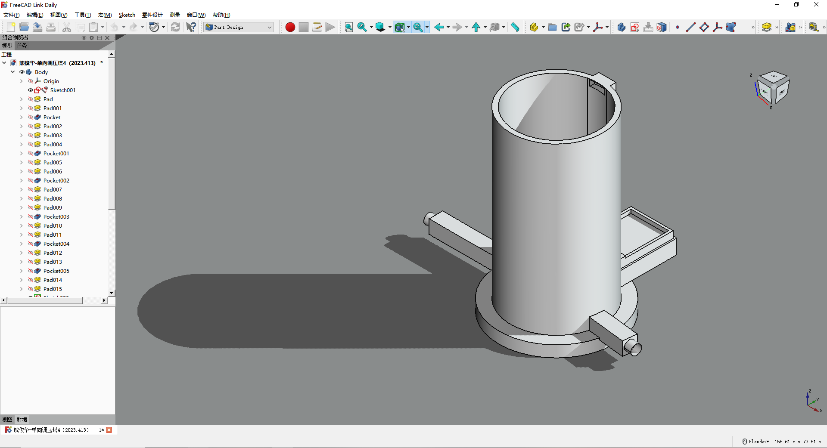Click the tree vertical scrollbar down arrow
The height and width of the screenshot is (448, 827).
point(112,293)
